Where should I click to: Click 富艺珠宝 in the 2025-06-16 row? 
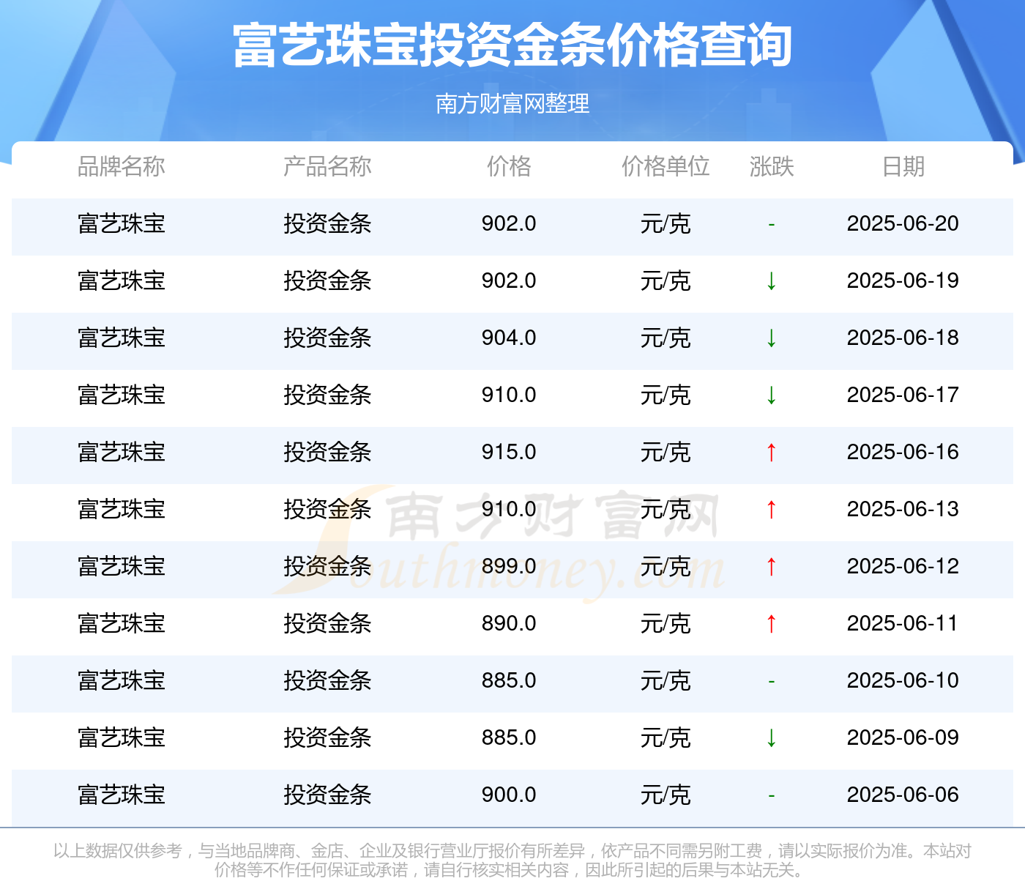click(122, 452)
